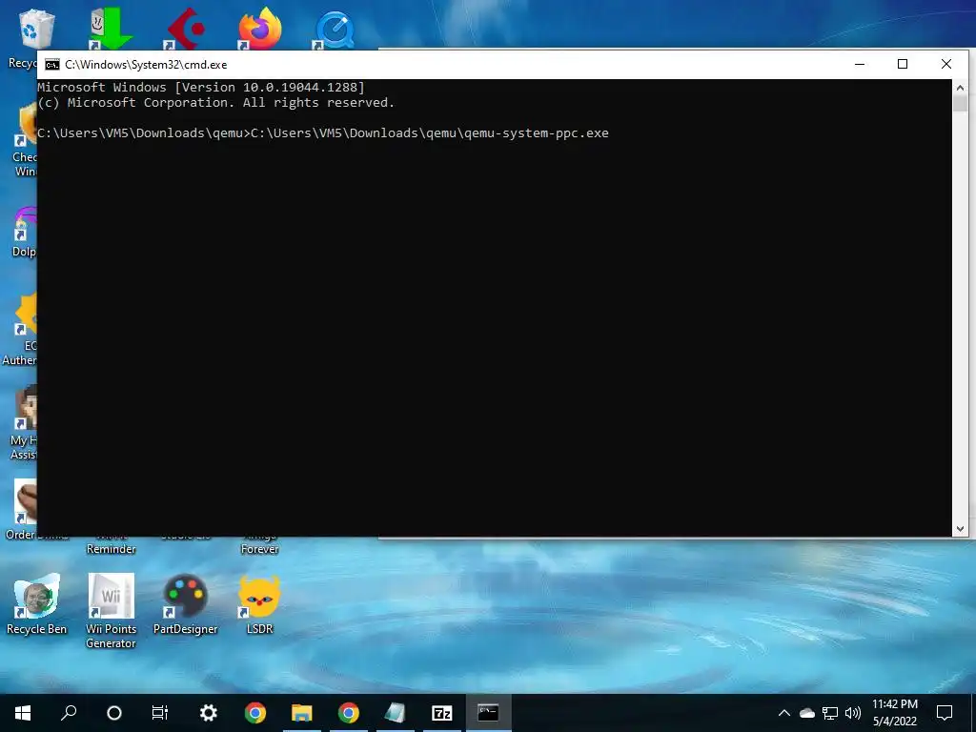Image resolution: width=976 pixels, height=732 pixels.
Task: Open 7-Zip from the taskbar
Action: point(442,713)
